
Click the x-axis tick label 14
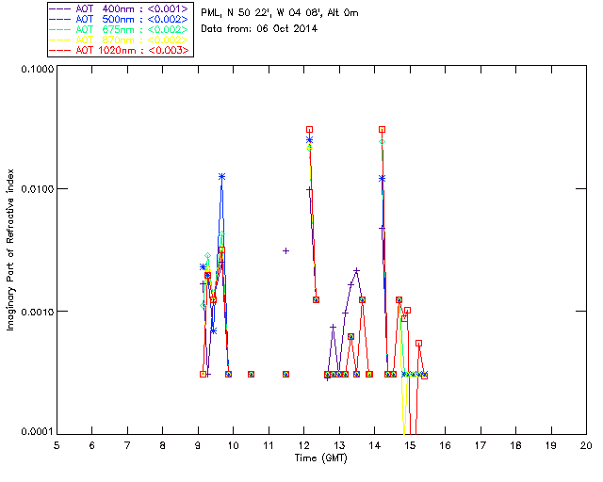[375, 445]
